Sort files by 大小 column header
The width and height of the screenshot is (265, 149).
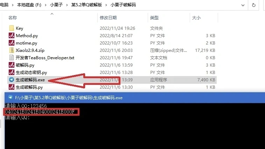click(196, 18)
